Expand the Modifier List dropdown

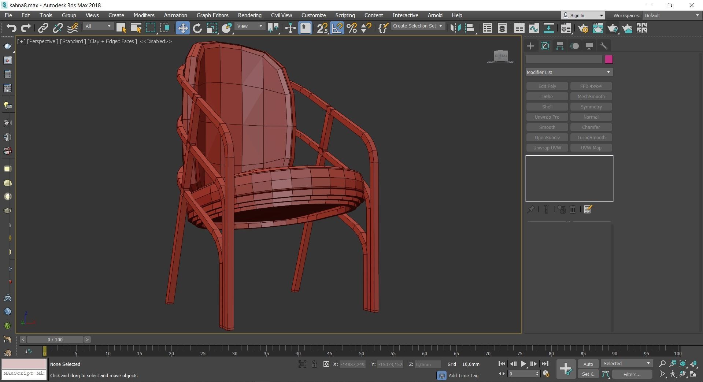(x=569, y=72)
